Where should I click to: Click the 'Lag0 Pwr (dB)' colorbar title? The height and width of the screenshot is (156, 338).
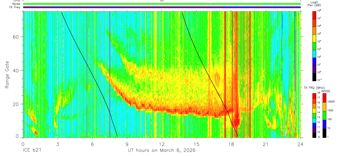click(314, 4)
